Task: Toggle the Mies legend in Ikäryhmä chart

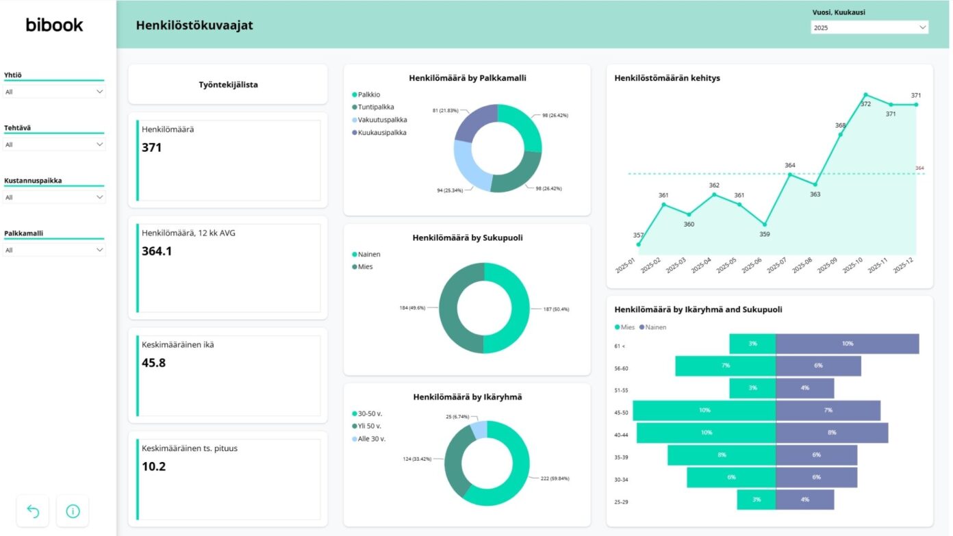Action: pos(626,327)
